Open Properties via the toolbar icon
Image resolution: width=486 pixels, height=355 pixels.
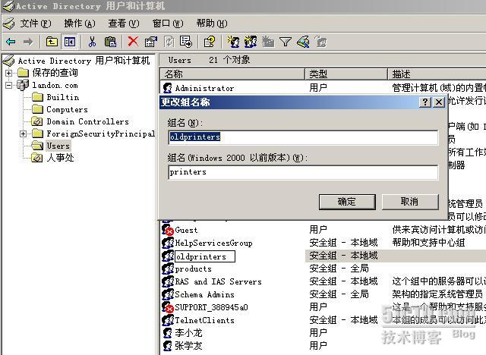(151, 42)
